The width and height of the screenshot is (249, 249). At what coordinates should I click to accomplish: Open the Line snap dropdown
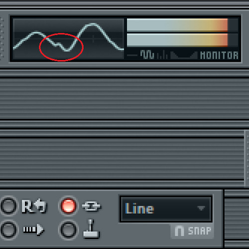[166, 209]
